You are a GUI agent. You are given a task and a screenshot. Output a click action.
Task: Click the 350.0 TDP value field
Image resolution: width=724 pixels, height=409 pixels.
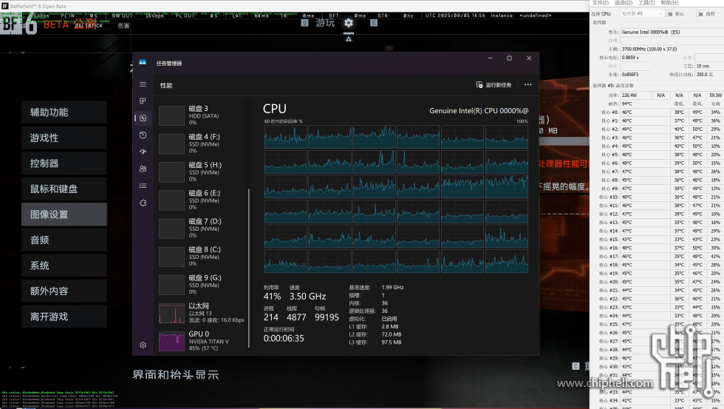(x=708, y=75)
